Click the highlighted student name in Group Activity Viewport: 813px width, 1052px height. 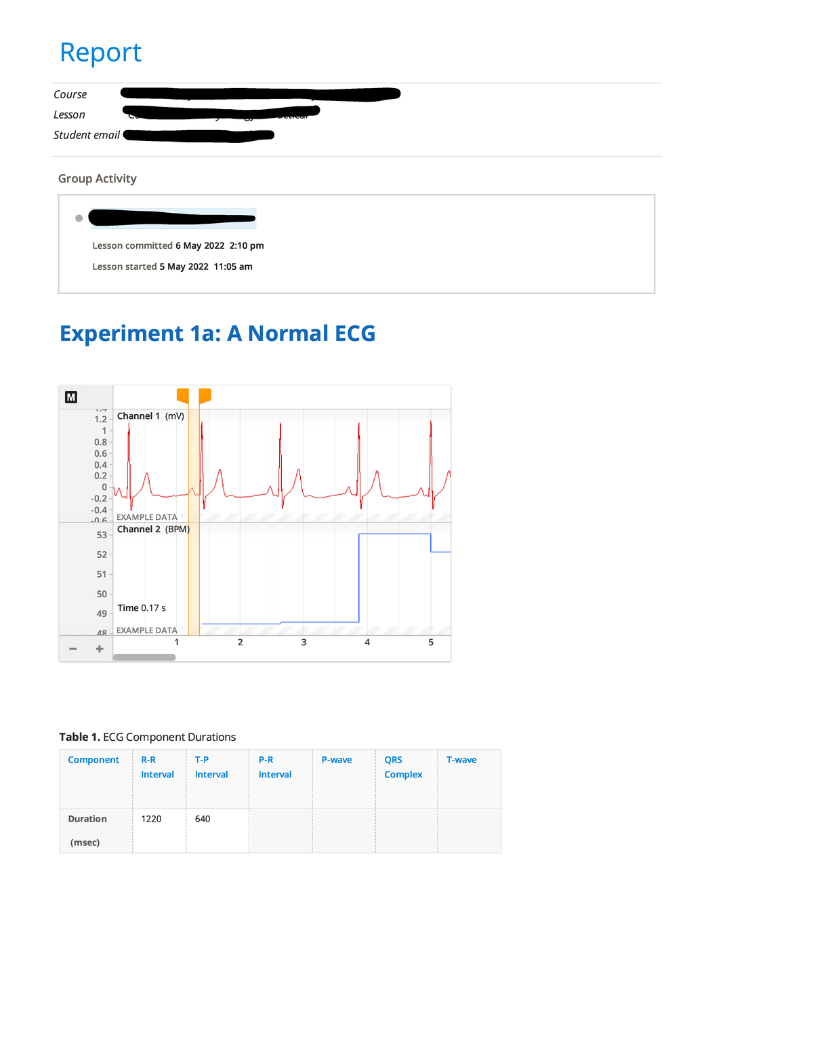(x=173, y=218)
